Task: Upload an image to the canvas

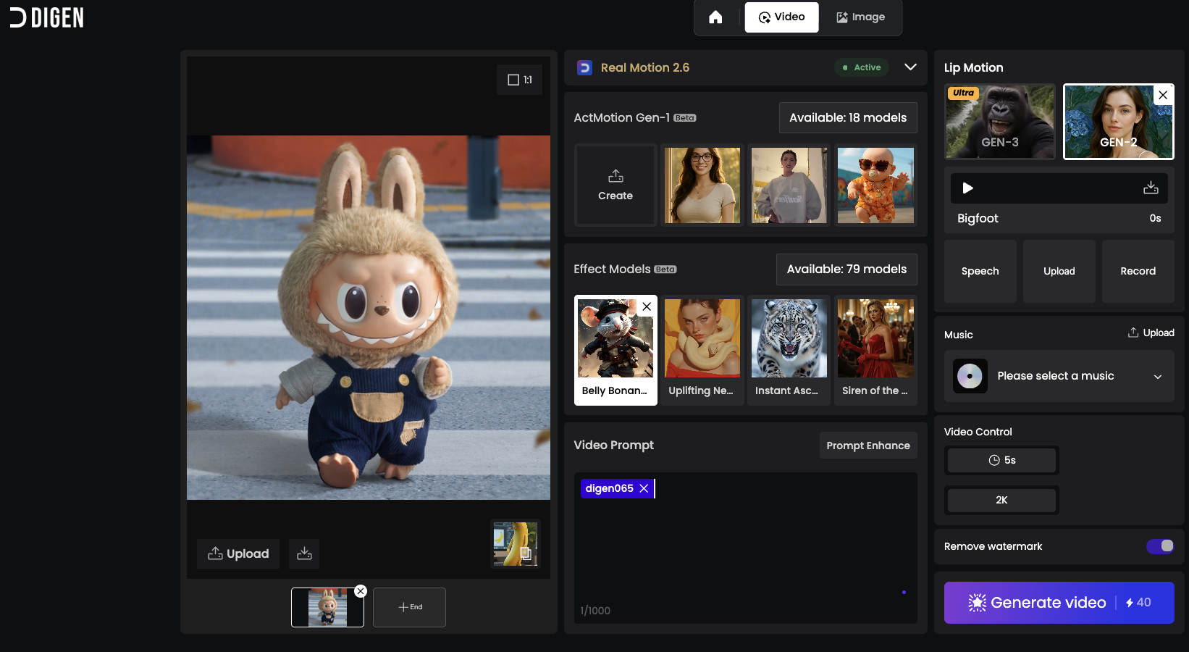Action: pos(238,553)
